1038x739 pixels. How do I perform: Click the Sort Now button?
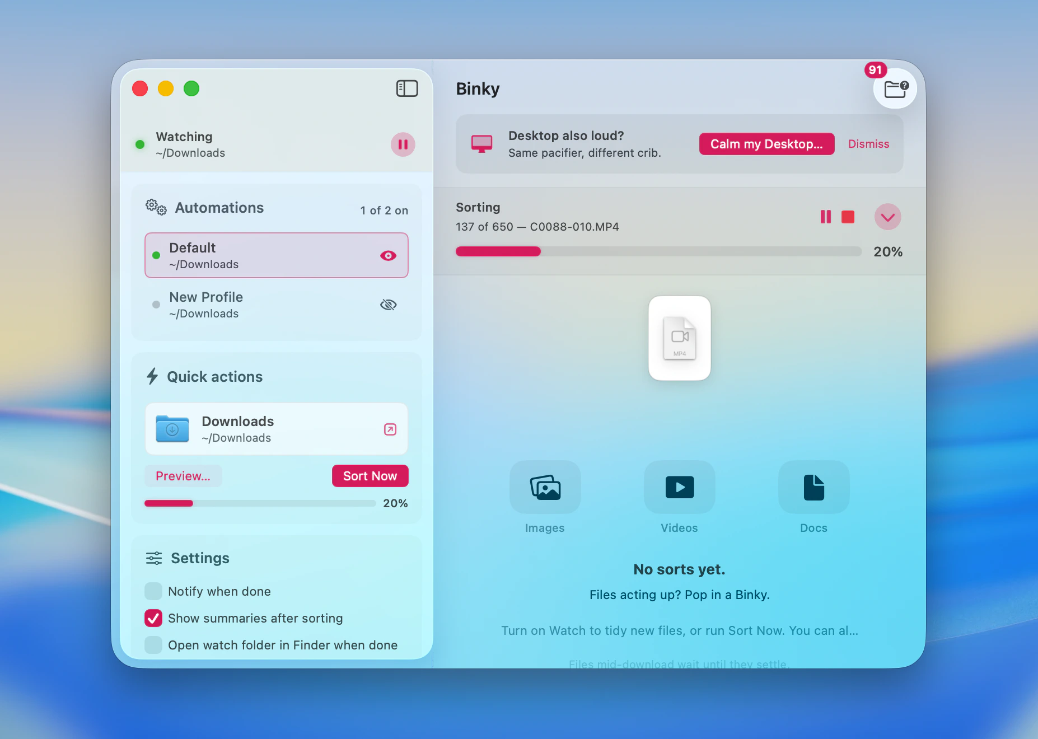pyautogui.click(x=370, y=476)
